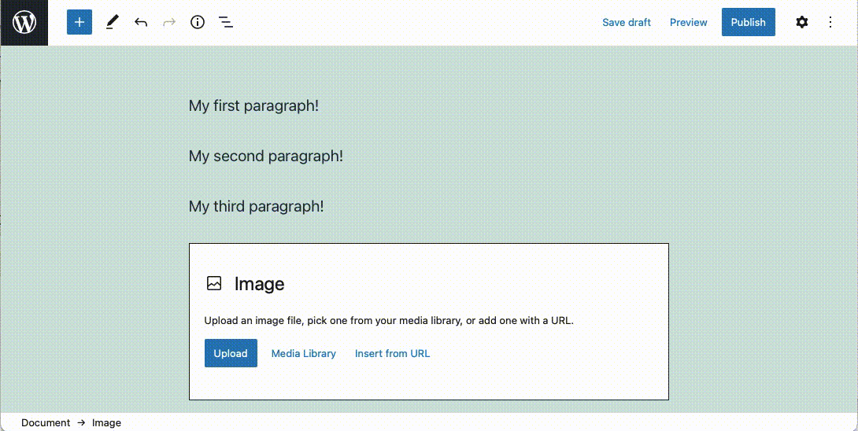Screen dimensions: 858x431
Task: Click the Redo arrow icon
Action: [x=169, y=22]
